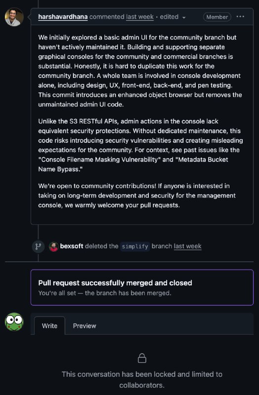
Task: Switch to the Preview tab
Action: point(85,326)
